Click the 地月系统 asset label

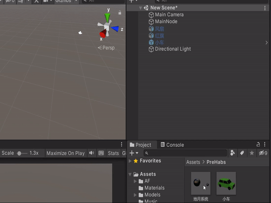[201, 199]
